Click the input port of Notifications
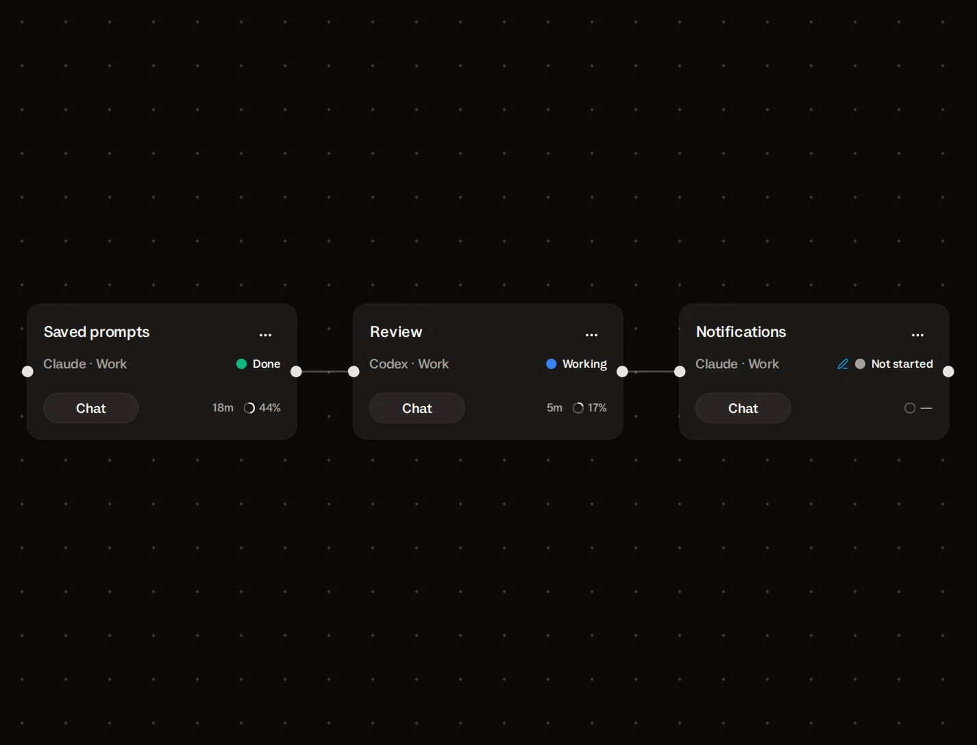Viewport: 977px width, 745px height. (680, 372)
